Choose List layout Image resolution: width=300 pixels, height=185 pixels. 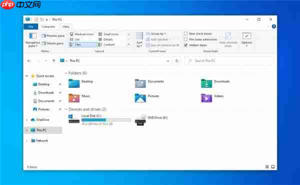click(75, 39)
